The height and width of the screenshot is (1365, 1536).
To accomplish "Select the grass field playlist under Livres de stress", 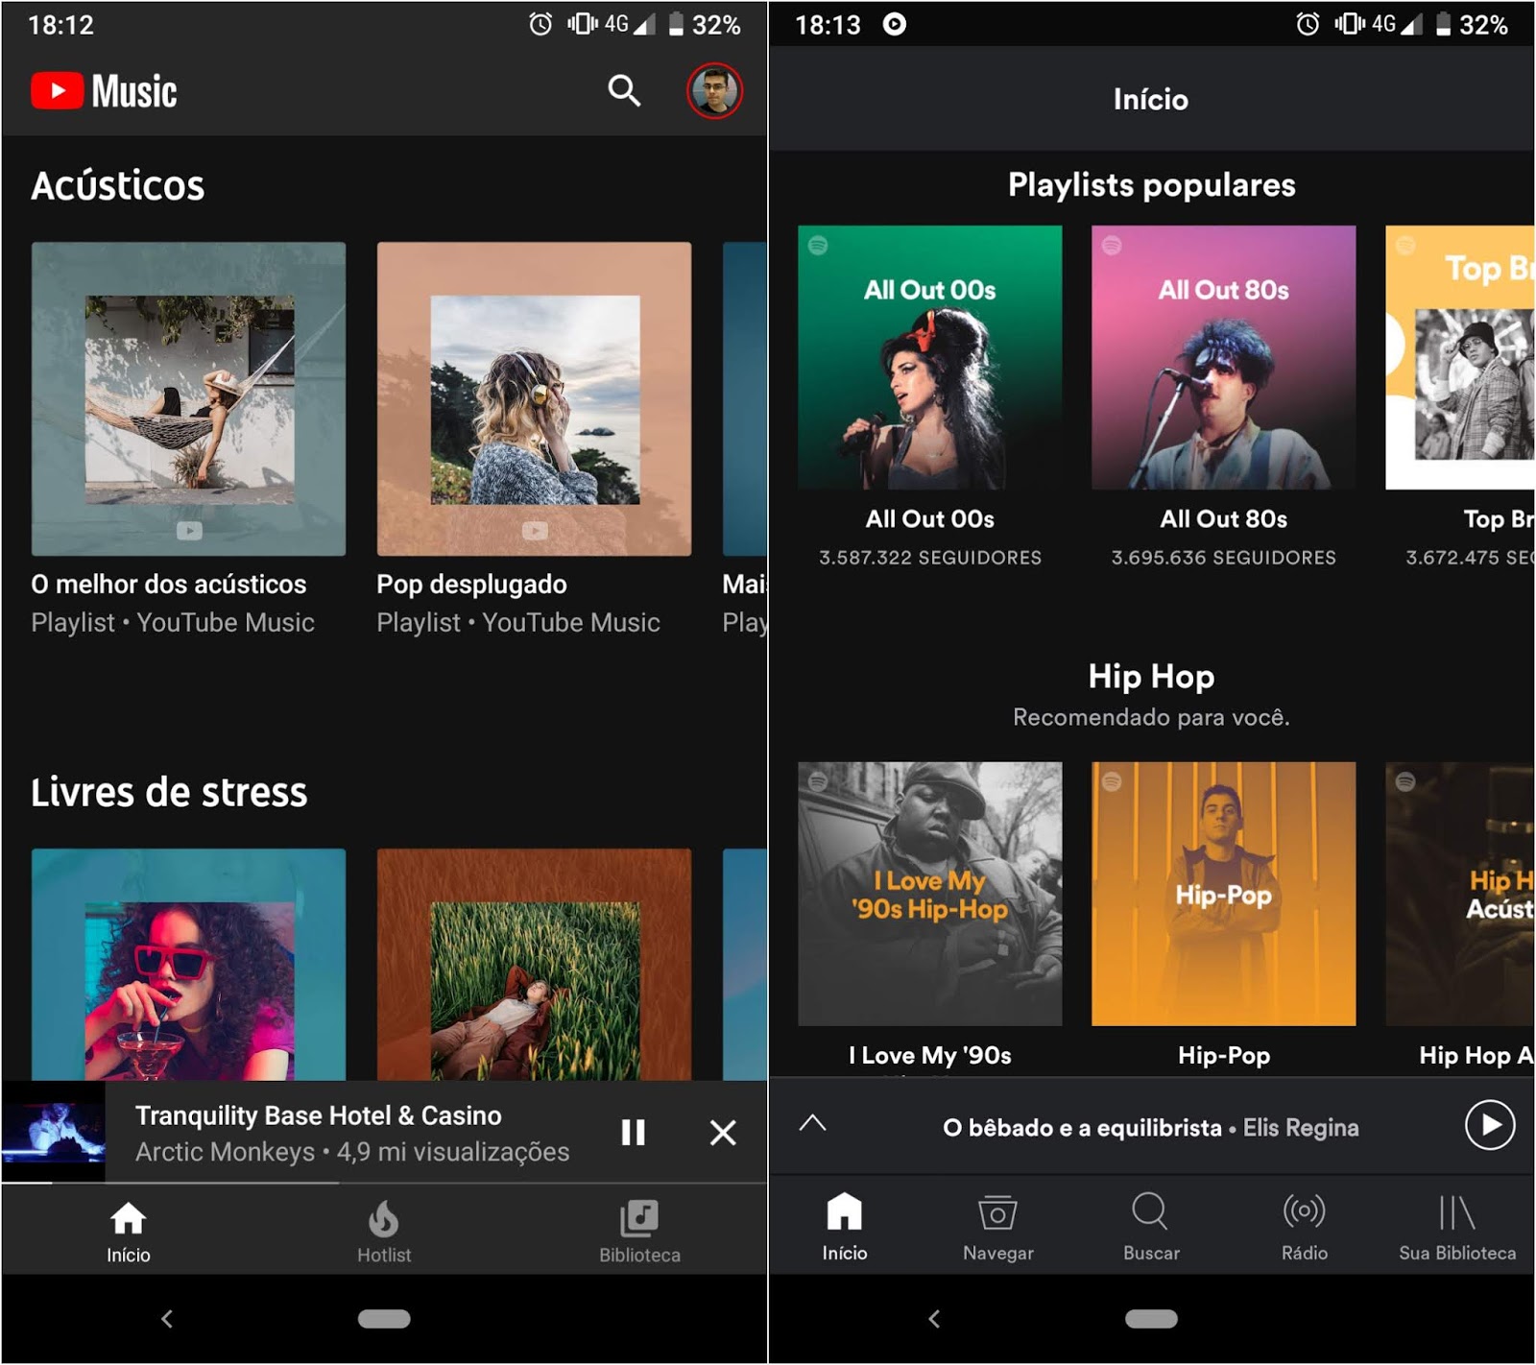I will [534, 965].
